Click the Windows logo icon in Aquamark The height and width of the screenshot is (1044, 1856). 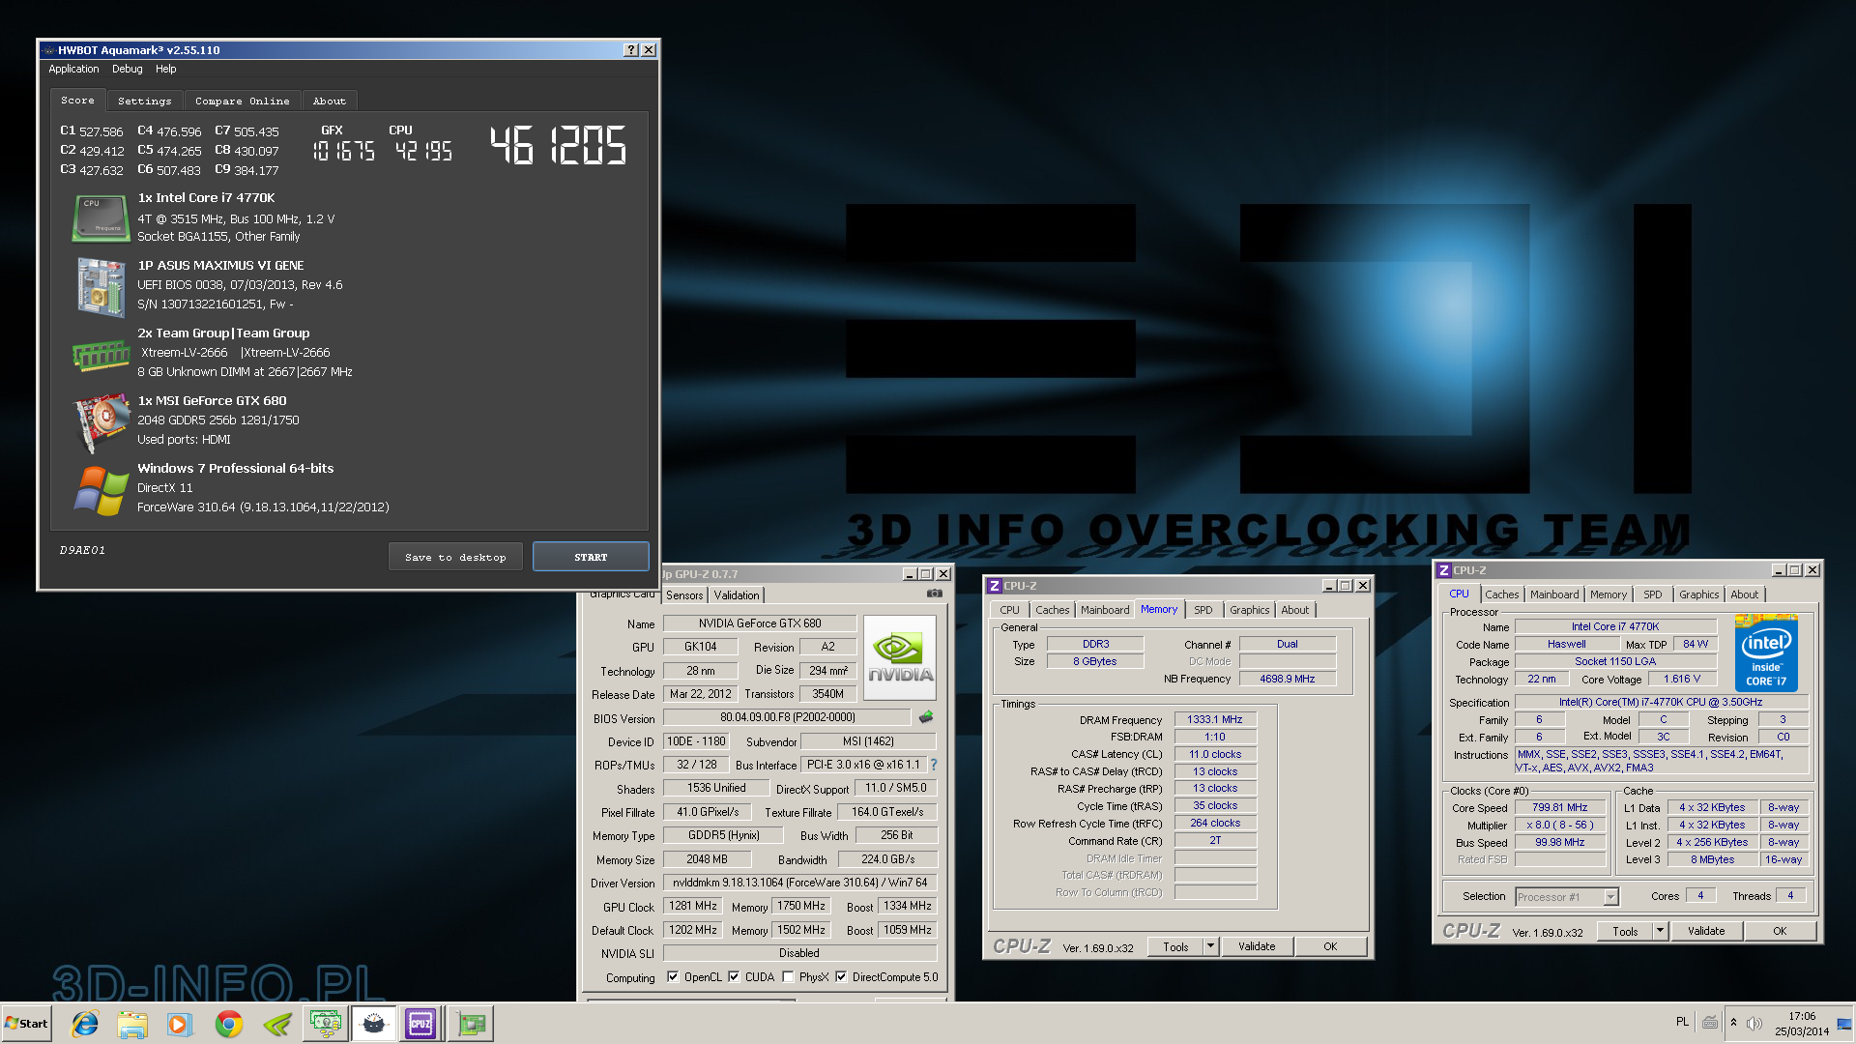[x=101, y=490]
